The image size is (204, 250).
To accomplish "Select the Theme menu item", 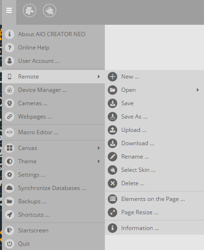I will click(x=53, y=161).
